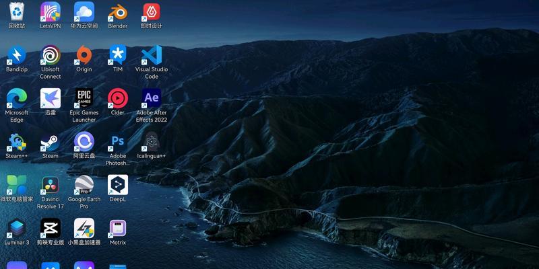Select the Blender desktop icon
This screenshot has width=539, height=269.
[118, 11]
